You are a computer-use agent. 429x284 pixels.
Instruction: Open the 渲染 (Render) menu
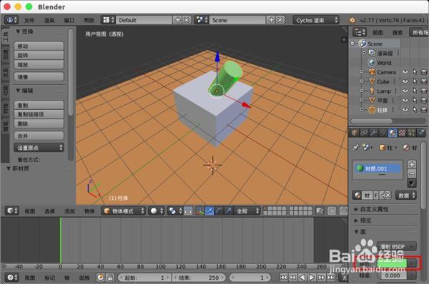coord(49,20)
